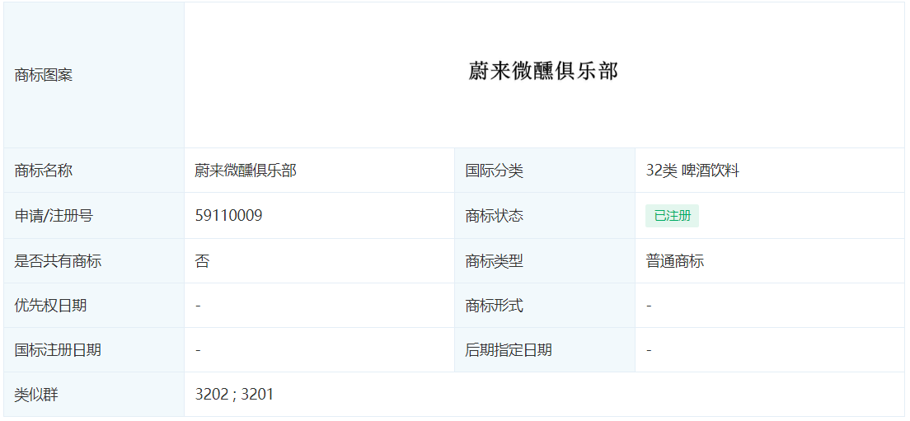The width and height of the screenshot is (910, 421).
Task: Click the 蔚来微醺俱乐部 trademark image
Action: tap(543, 72)
